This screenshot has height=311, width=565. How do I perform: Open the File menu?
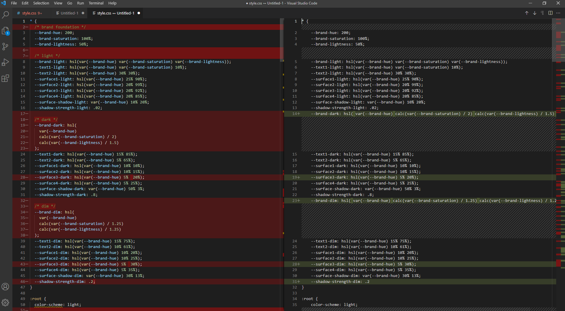14,3
